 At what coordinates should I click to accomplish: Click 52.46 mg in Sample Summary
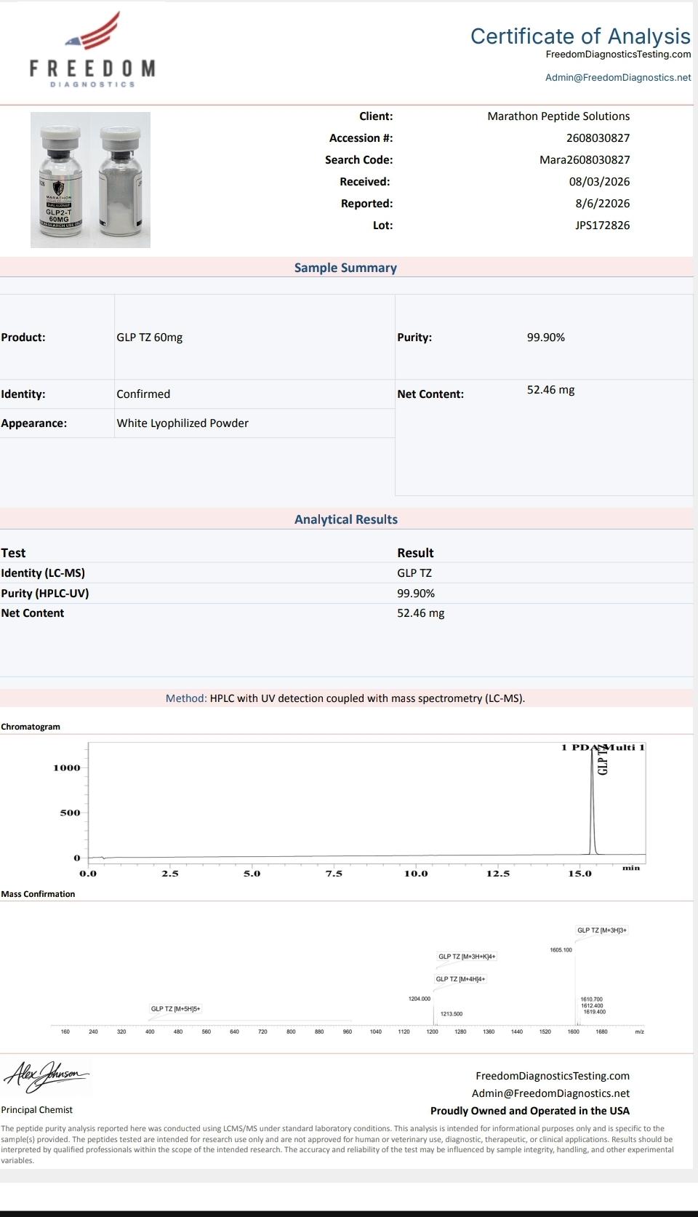pyautogui.click(x=550, y=390)
